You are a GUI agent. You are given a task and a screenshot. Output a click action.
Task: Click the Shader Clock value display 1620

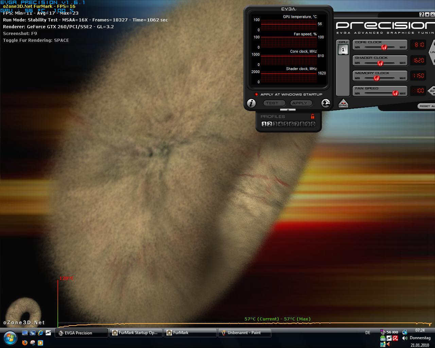coord(418,60)
